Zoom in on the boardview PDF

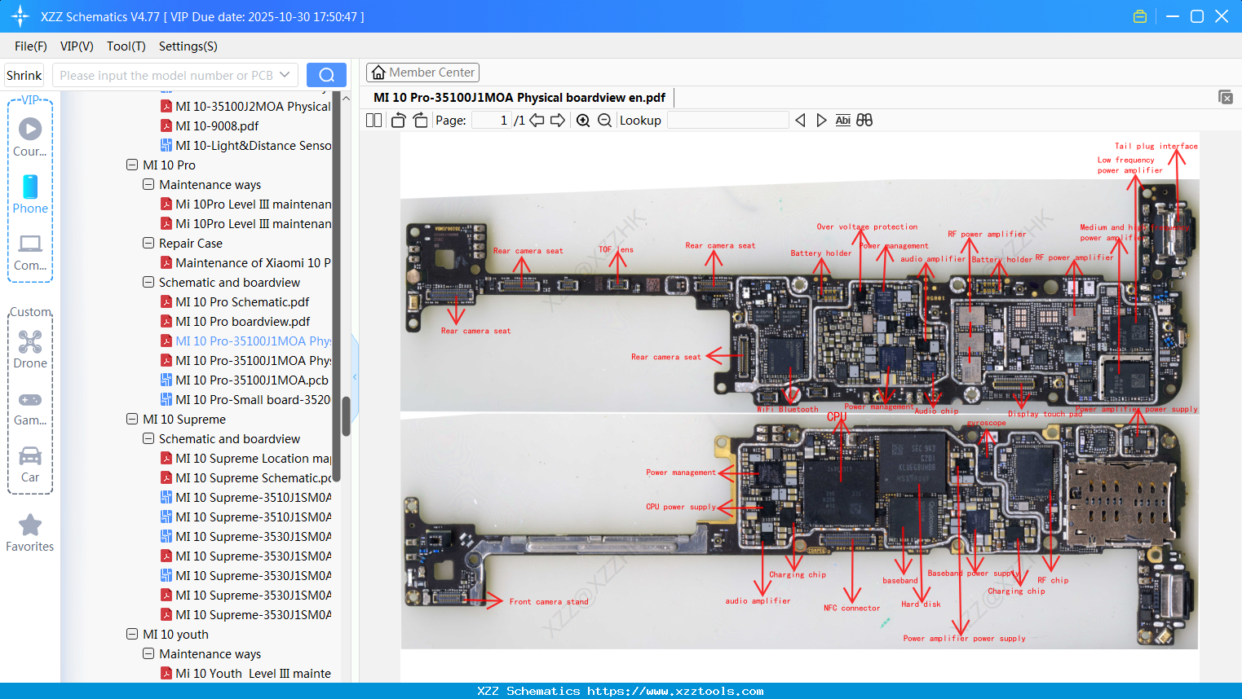[x=583, y=120]
